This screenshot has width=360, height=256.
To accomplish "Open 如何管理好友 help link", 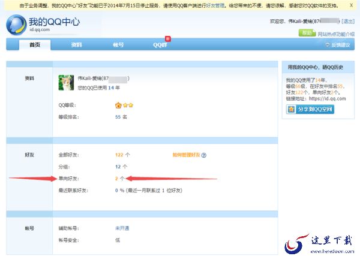I will point(186,155).
